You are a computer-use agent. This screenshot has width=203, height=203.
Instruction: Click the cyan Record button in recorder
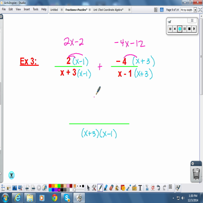180,29
